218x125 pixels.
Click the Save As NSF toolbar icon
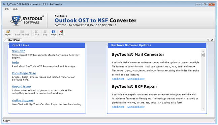coord(22,32)
